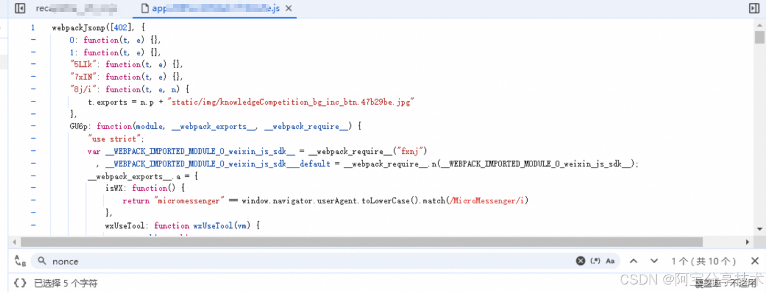Click the horizontal scrollbar thumb below the code
This screenshot has height=292, width=766.
point(361,242)
